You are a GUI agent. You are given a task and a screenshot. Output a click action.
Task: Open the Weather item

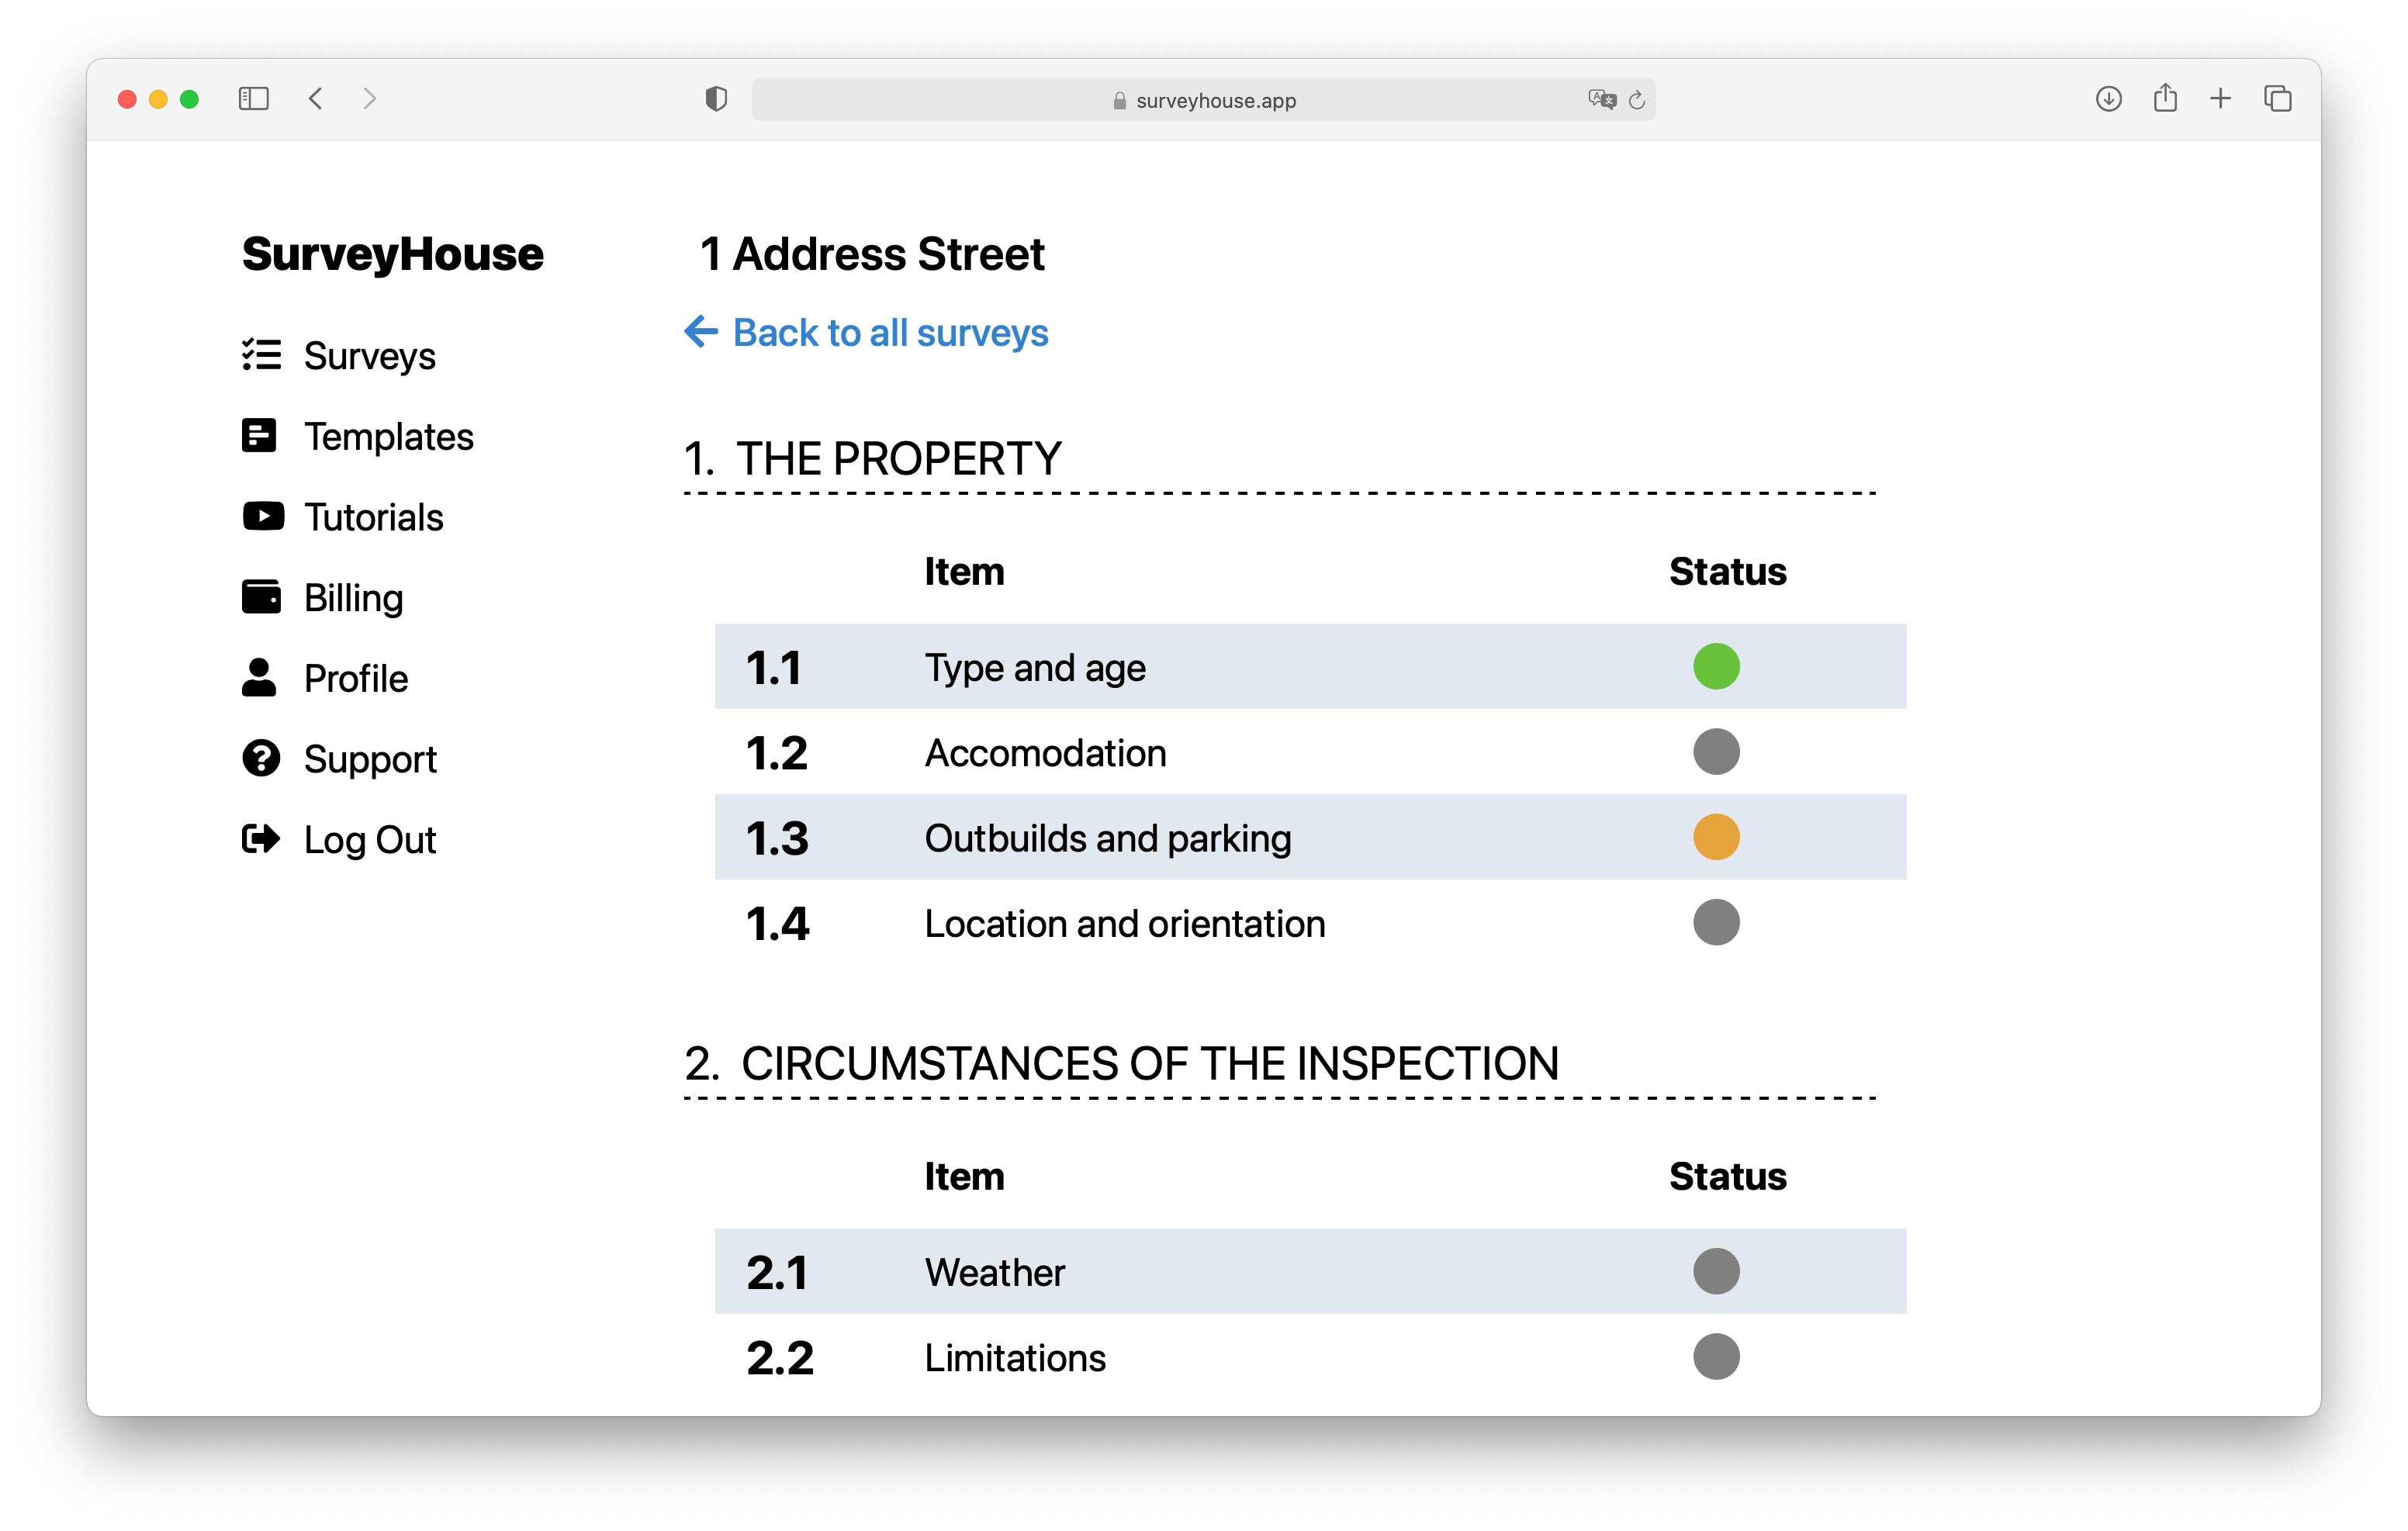pos(995,1272)
